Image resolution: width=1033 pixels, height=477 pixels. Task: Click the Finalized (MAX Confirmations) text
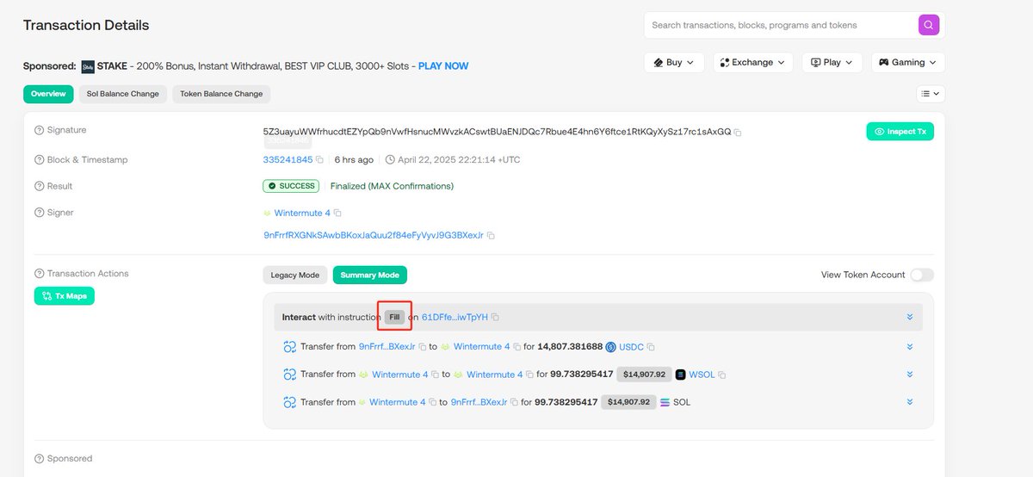[392, 186]
